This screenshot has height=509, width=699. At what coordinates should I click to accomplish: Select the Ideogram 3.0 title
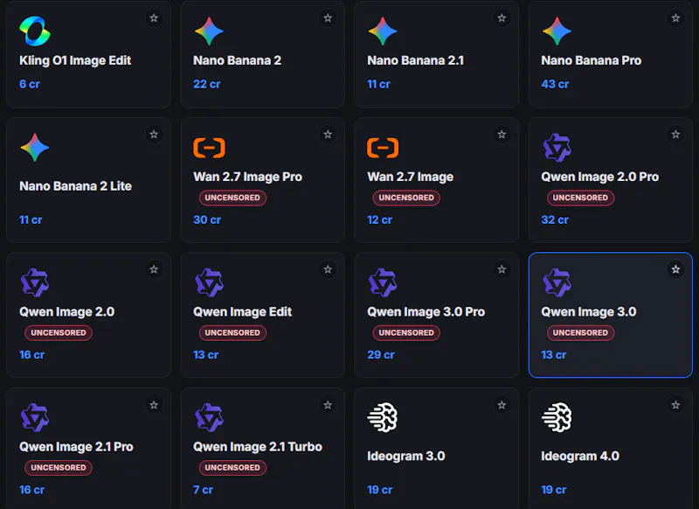pos(406,457)
